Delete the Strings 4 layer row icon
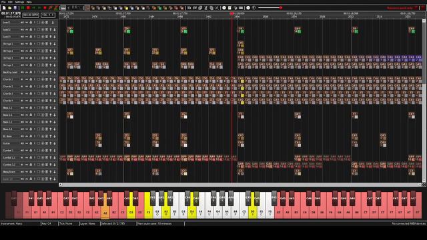The width and height of the screenshot is (427, 240). pos(47,65)
